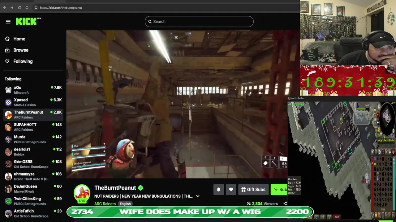
Task: Open Murda PUBG: Battlegrounds channel
Action: 33,139
